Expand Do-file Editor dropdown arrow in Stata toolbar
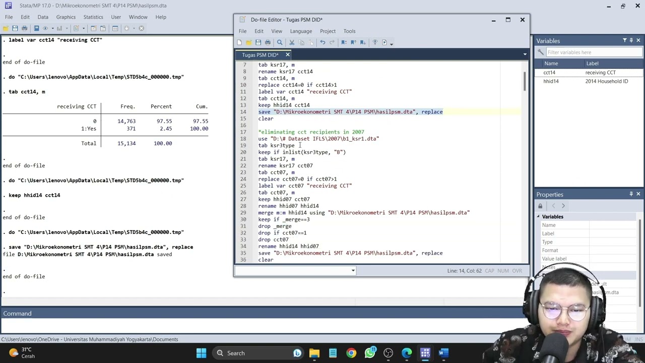This screenshot has height=363, width=645. (84, 28)
